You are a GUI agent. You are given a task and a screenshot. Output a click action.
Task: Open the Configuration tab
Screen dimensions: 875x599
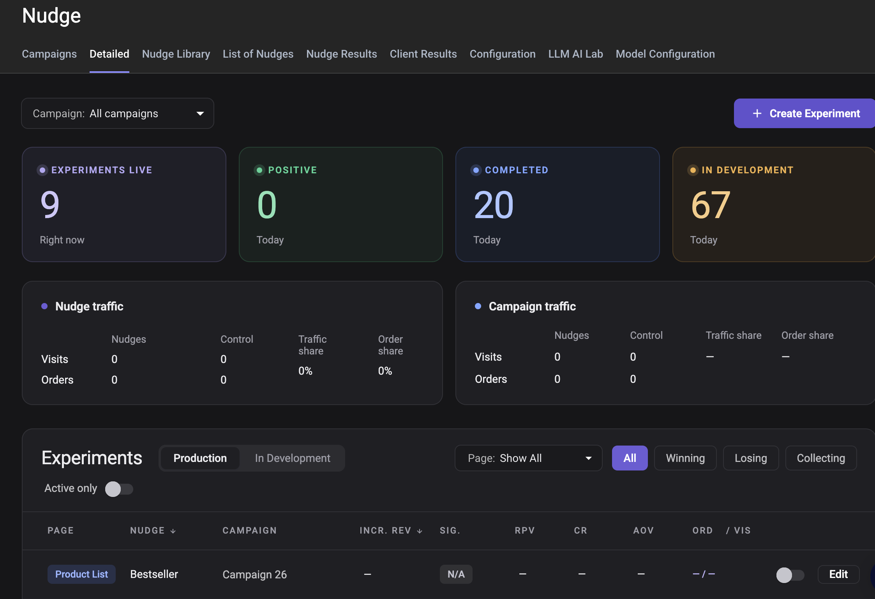coord(503,54)
